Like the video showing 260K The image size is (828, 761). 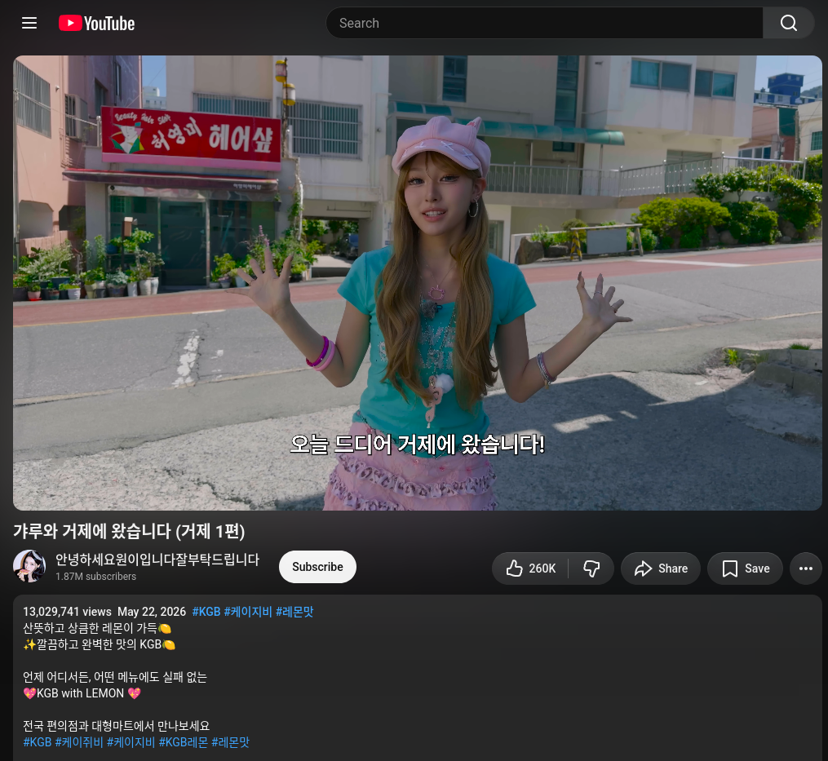coord(530,569)
